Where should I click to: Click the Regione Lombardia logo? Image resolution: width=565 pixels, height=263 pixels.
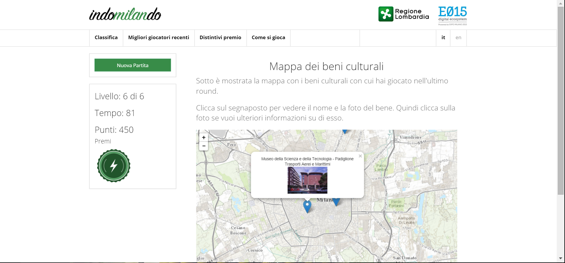tap(403, 14)
